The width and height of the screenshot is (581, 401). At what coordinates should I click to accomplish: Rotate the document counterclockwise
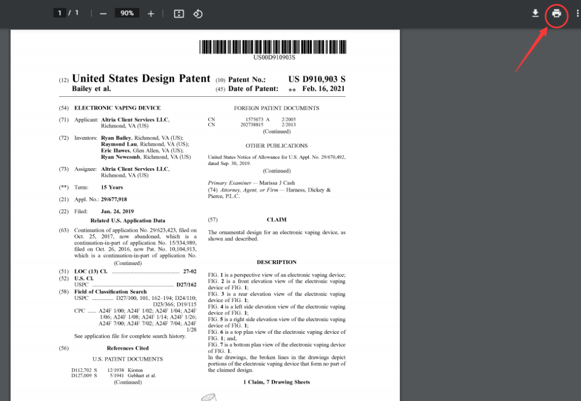tap(197, 13)
